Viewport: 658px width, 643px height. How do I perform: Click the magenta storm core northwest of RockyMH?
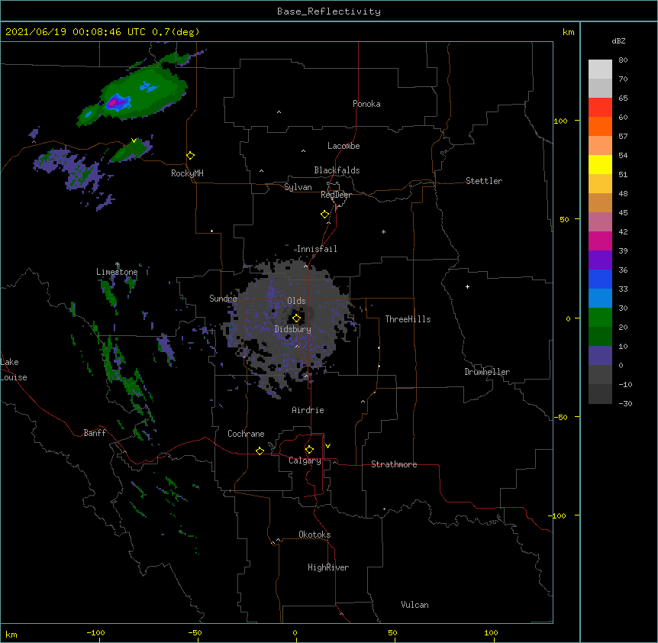click(x=113, y=102)
